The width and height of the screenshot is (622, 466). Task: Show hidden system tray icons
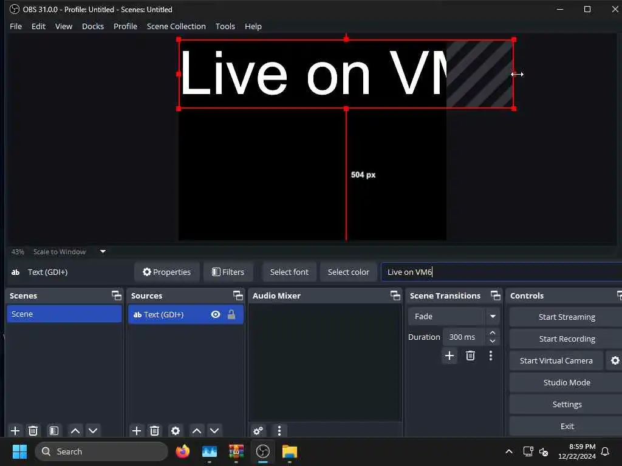point(509,451)
